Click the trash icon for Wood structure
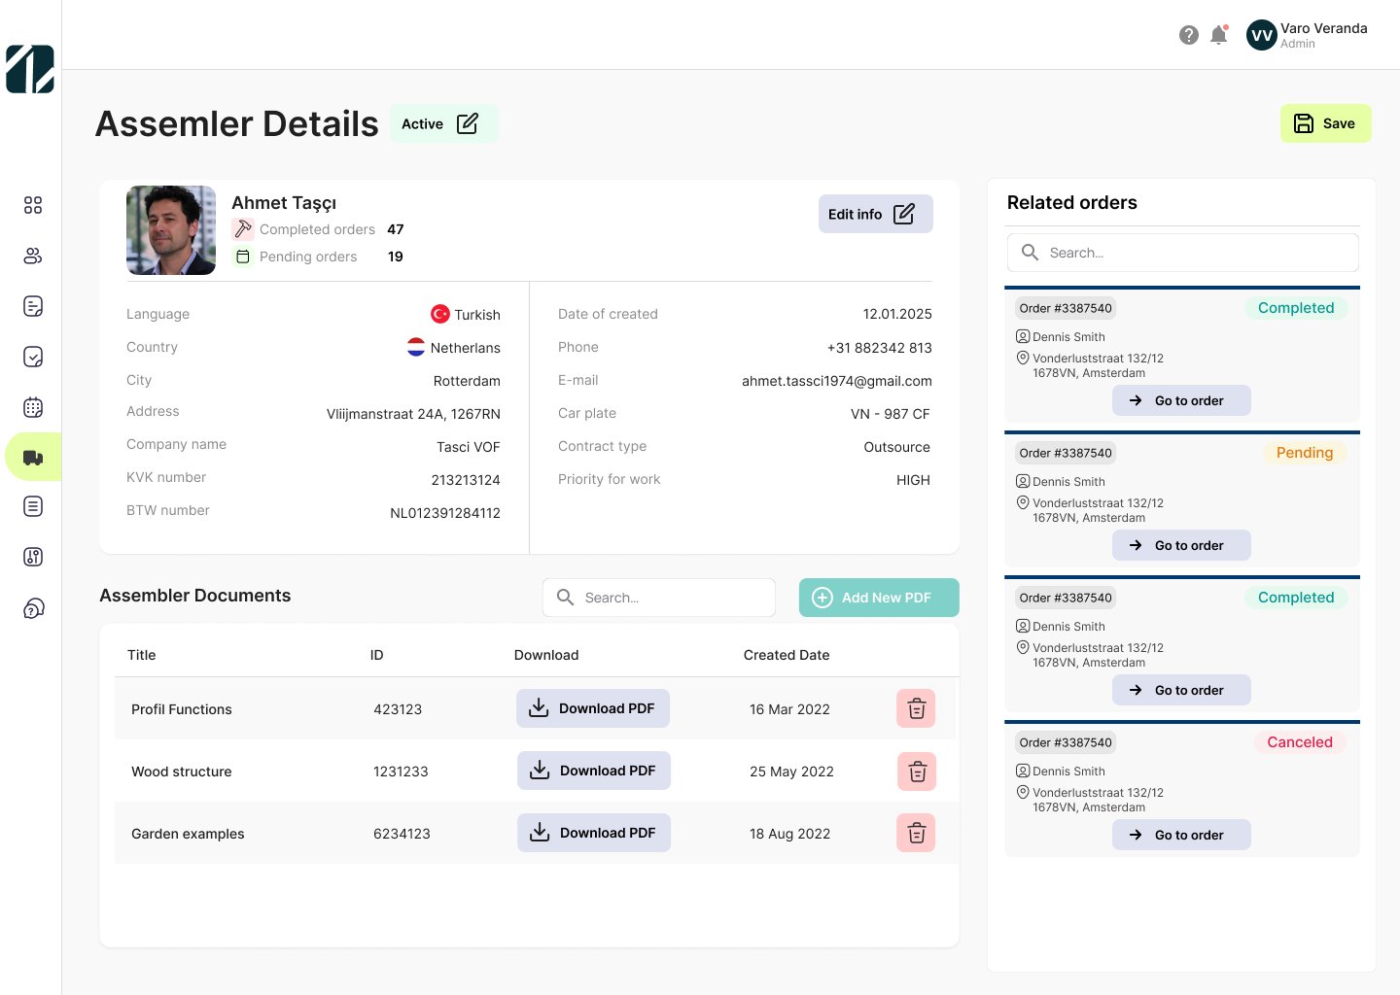The width and height of the screenshot is (1400, 995). [x=916, y=772]
